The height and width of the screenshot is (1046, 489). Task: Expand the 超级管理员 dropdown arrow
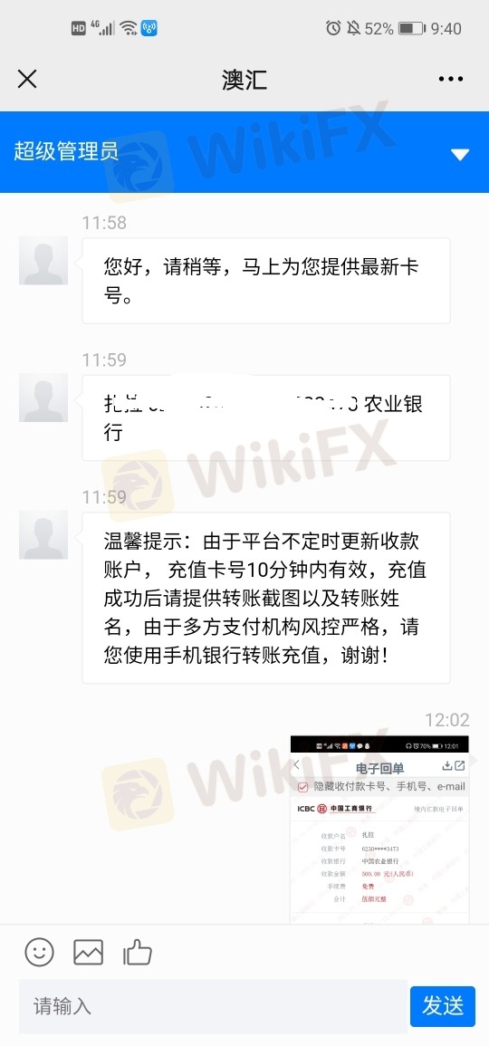coord(460,155)
